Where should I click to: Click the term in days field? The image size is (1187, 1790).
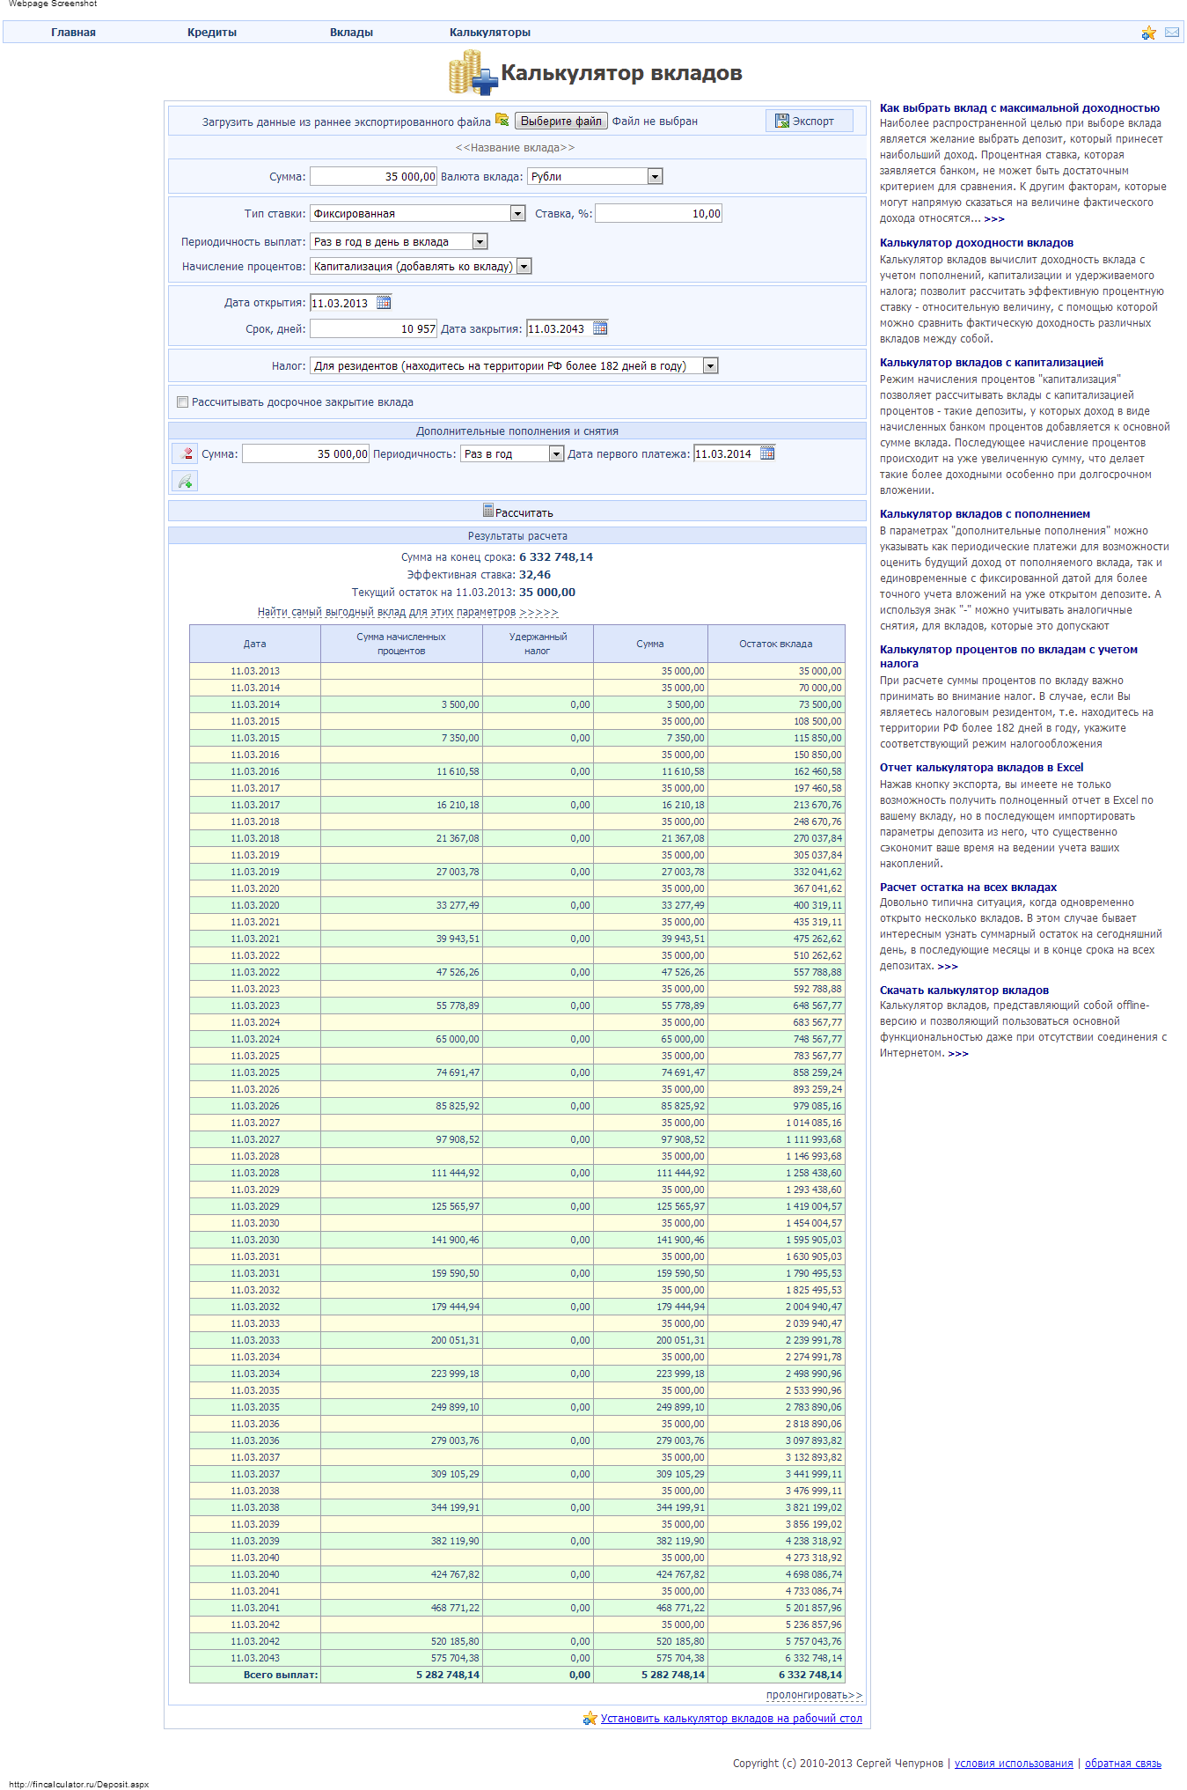pos(373,328)
